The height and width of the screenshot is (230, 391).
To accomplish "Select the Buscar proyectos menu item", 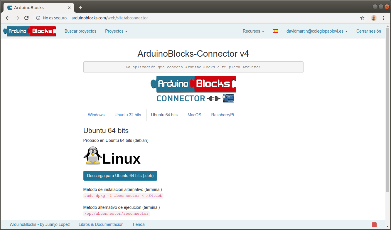I will tap(80, 31).
